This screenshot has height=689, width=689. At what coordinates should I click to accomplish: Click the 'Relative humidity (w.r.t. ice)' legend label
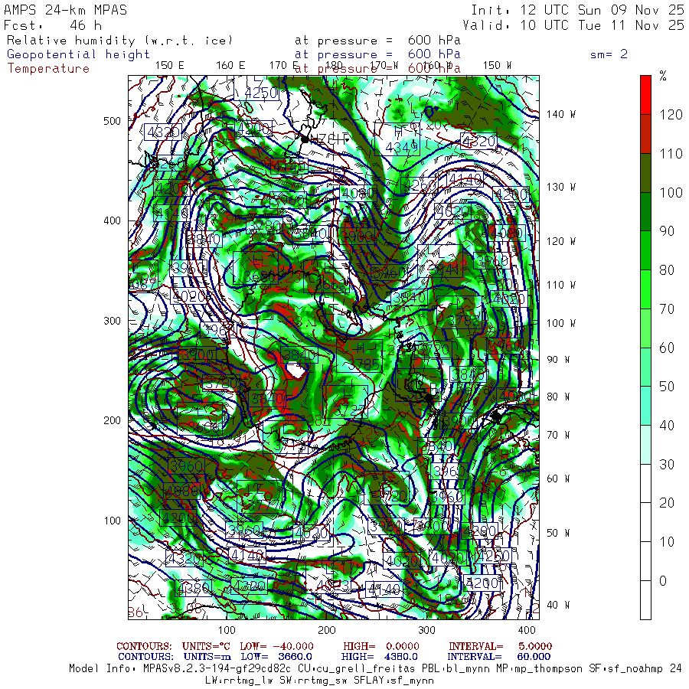(x=119, y=40)
